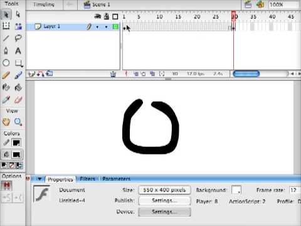This screenshot has width=301, height=226.
Task: Select the Pen tool
Action: [6, 51]
